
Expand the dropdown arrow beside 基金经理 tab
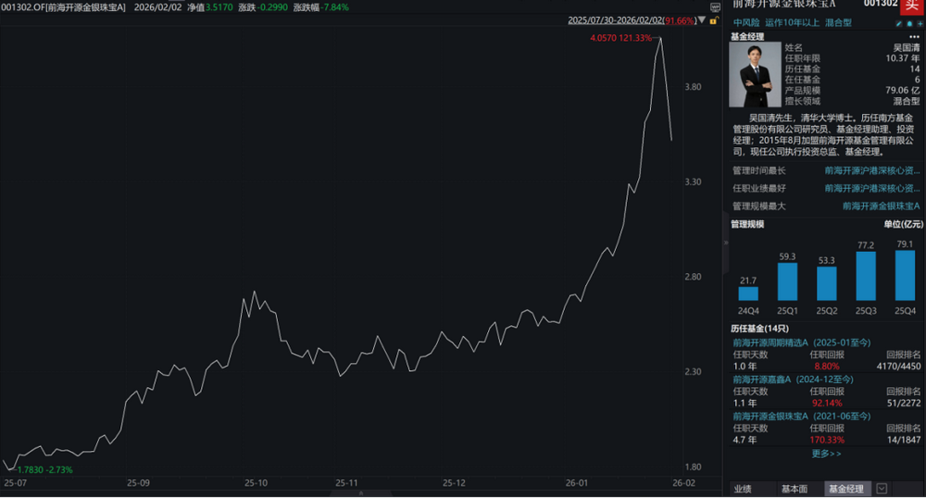(x=882, y=489)
